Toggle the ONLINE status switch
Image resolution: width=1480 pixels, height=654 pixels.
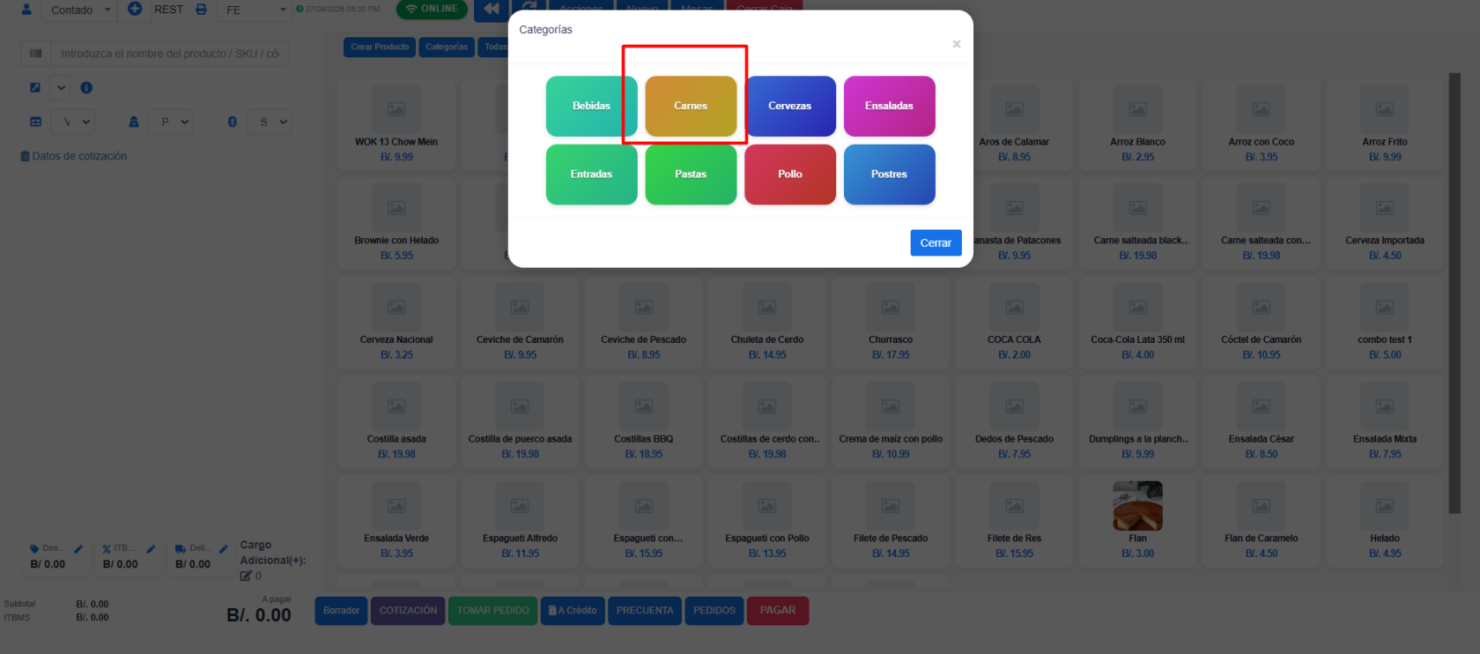432,9
